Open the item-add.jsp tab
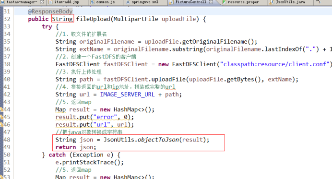Screen dimensions: 332x179 point(67,2)
